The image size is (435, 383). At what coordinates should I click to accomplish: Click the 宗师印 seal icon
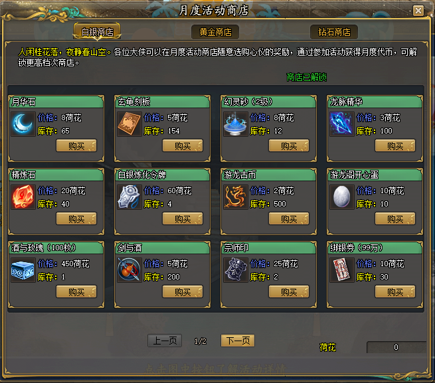point(236,270)
